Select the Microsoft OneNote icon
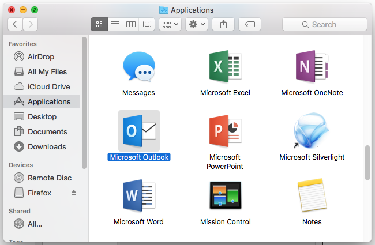This screenshot has height=245, width=375. click(312, 66)
